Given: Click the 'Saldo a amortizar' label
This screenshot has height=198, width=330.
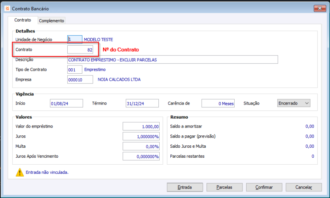Looking at the screenshot, I should pos(186,126).
